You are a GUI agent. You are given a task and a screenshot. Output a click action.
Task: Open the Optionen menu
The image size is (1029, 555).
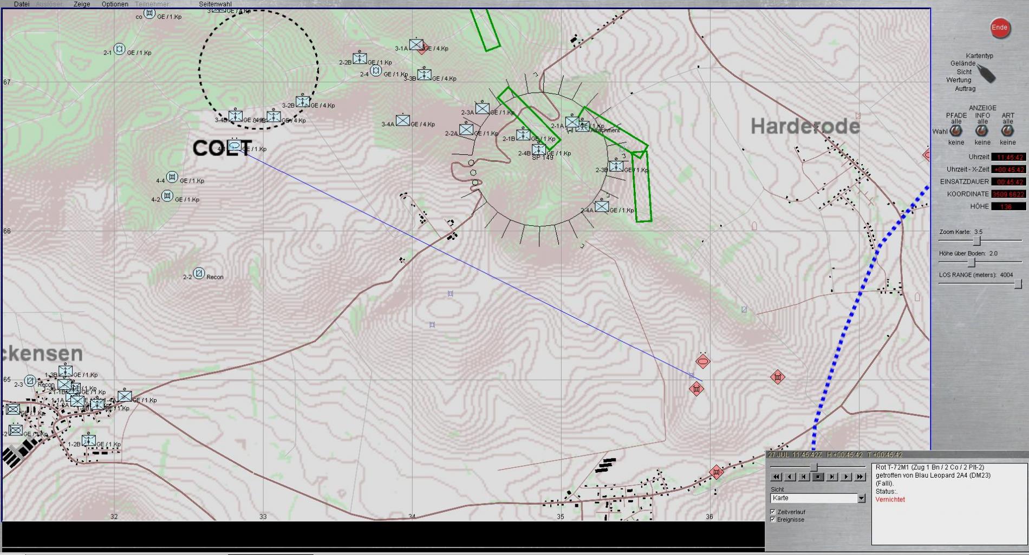click(115, 4)
